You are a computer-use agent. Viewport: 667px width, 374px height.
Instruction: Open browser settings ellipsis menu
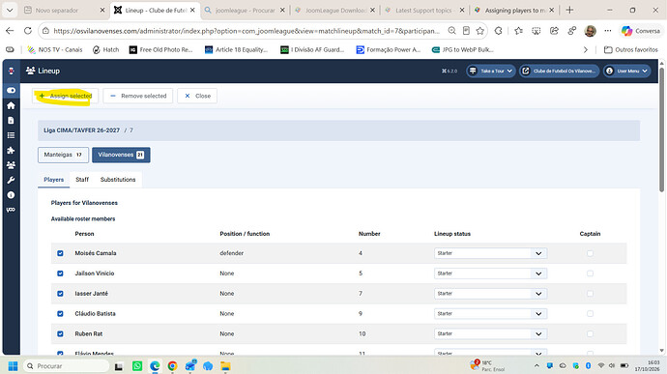[608, 31]
